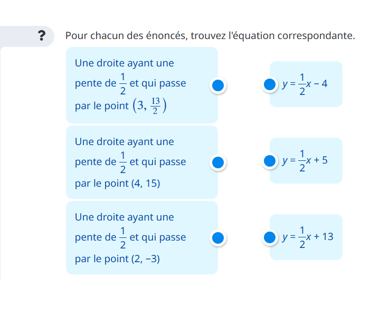The width and height of the screenshot is (370, 316).
Task: Click the "par le point (2, −3)" text
Action: click(x=117, y=259)
